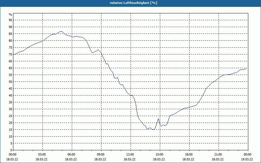Pick the 70 value on the vertical axis
Viewport: 261px width, 163px height.
tap(10, 54)
